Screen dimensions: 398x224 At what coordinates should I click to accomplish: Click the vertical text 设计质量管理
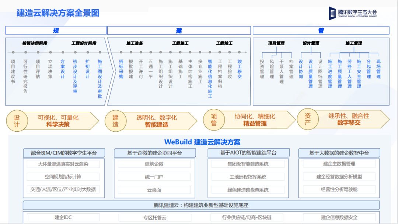coord(311,74)
